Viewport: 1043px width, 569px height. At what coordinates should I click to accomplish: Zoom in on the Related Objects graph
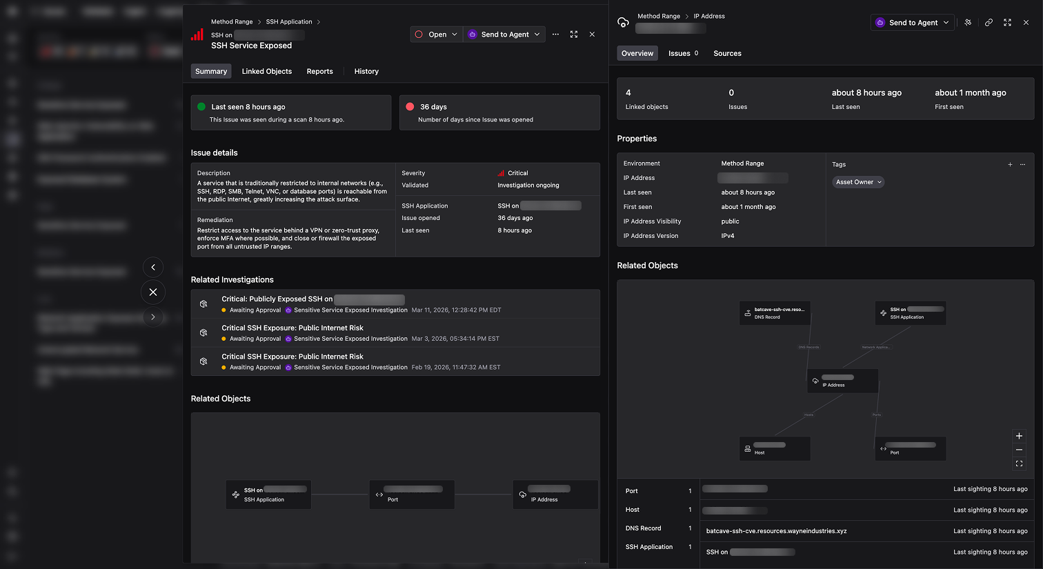click(1019, 436)
